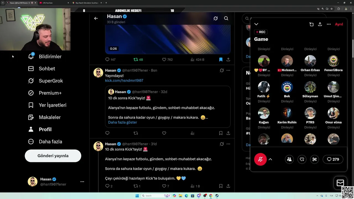Select listener FenerliBora avatar
The height and width of the screenshot is (199, 354).
pos(334,61)
